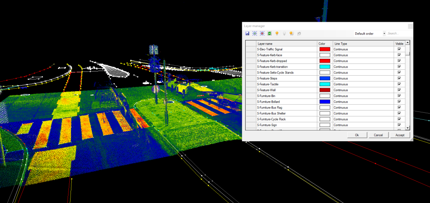
Task: Click the Visible column header
Action: [399, 43]
